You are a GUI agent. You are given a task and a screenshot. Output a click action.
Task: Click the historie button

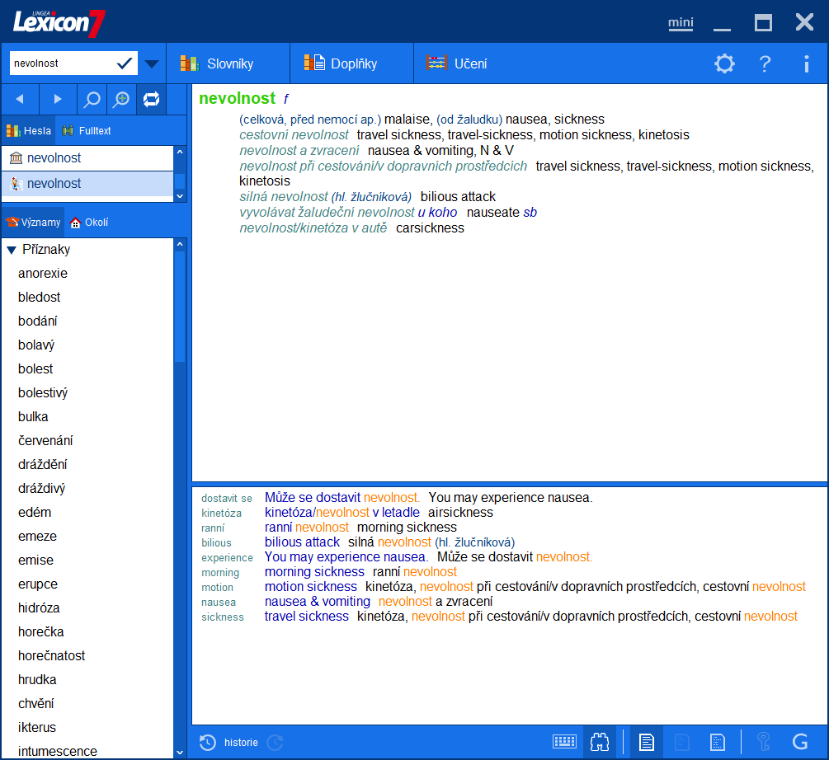click(241, 743)
